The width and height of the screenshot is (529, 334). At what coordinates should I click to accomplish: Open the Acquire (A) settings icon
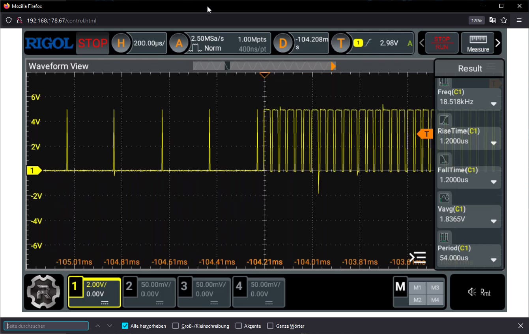coord(179,43)
